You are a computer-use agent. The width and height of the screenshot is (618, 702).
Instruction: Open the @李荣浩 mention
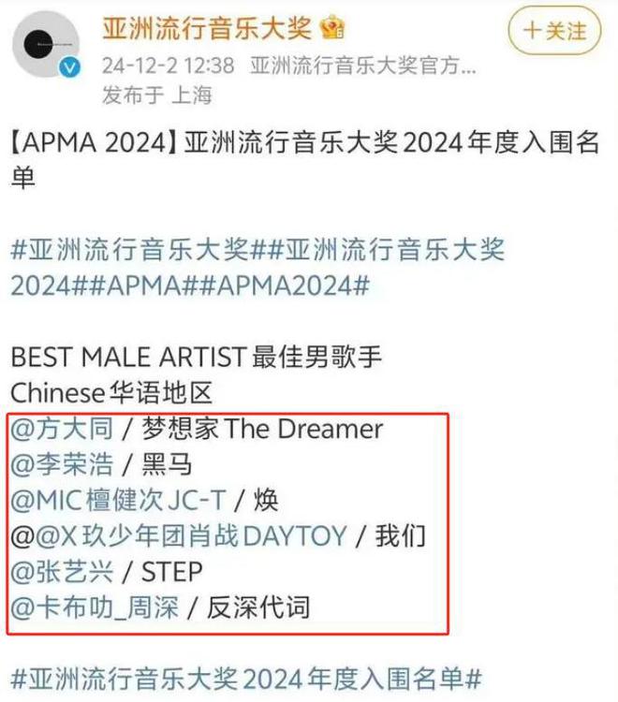[62, 464]
